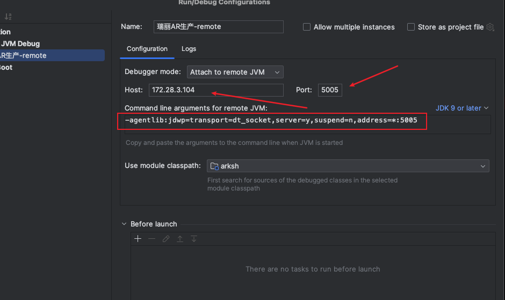Viewport: 505px width, 300px height.
Task: Click the edit before launch task pencil
Action: point(166,239)
